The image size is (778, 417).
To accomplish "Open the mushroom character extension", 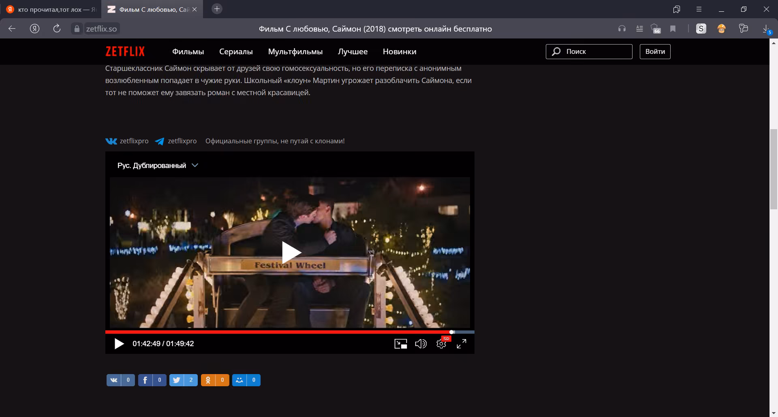I will [722, 29].
